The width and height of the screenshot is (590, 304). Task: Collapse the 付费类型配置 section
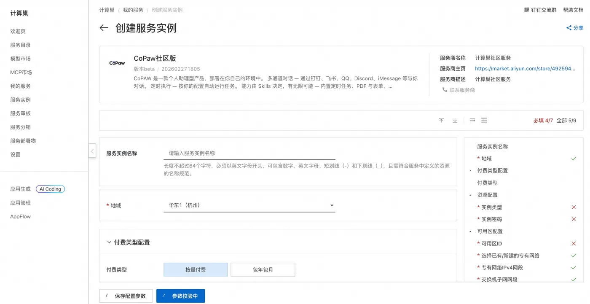(109, 242)
